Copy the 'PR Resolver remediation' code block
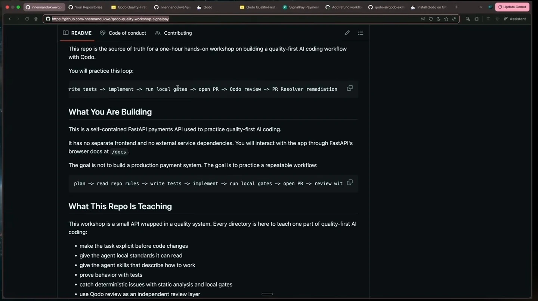This screenshot has height=301, width=538. point(350,88)
